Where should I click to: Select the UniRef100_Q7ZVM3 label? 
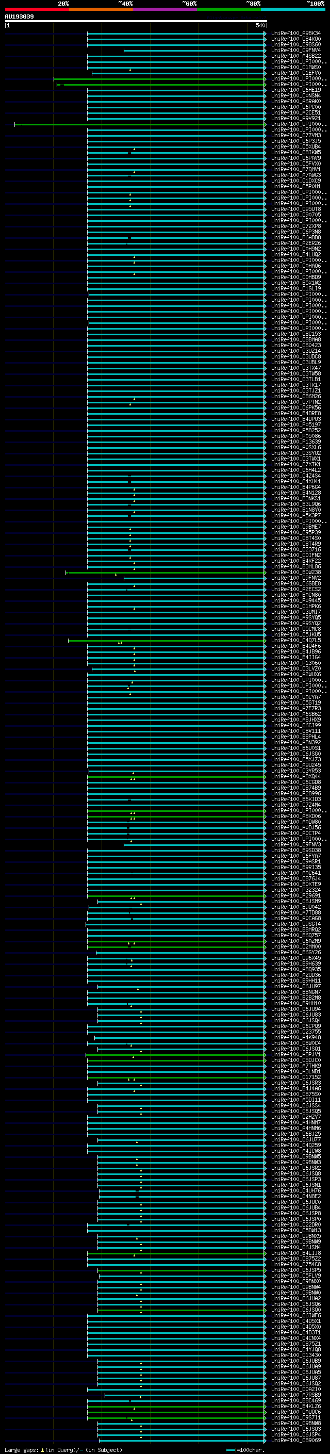[x=296, y=136]
